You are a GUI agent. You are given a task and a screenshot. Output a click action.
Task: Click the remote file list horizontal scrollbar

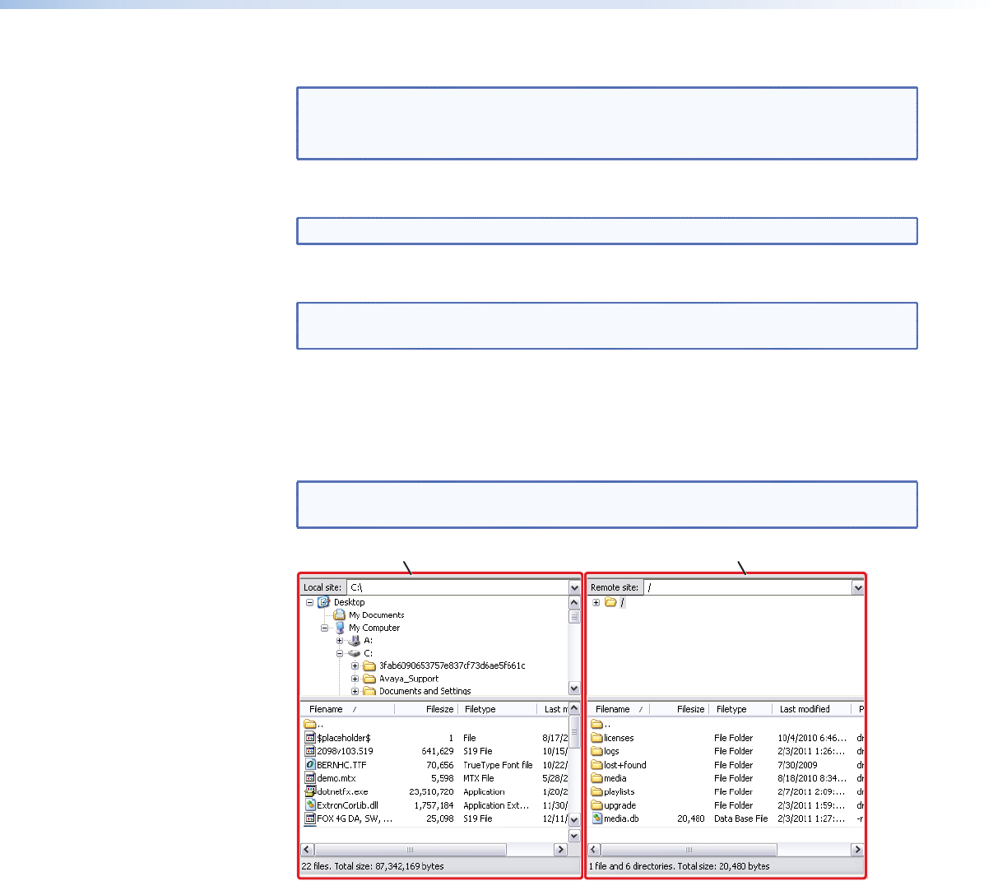coord(689,850)
